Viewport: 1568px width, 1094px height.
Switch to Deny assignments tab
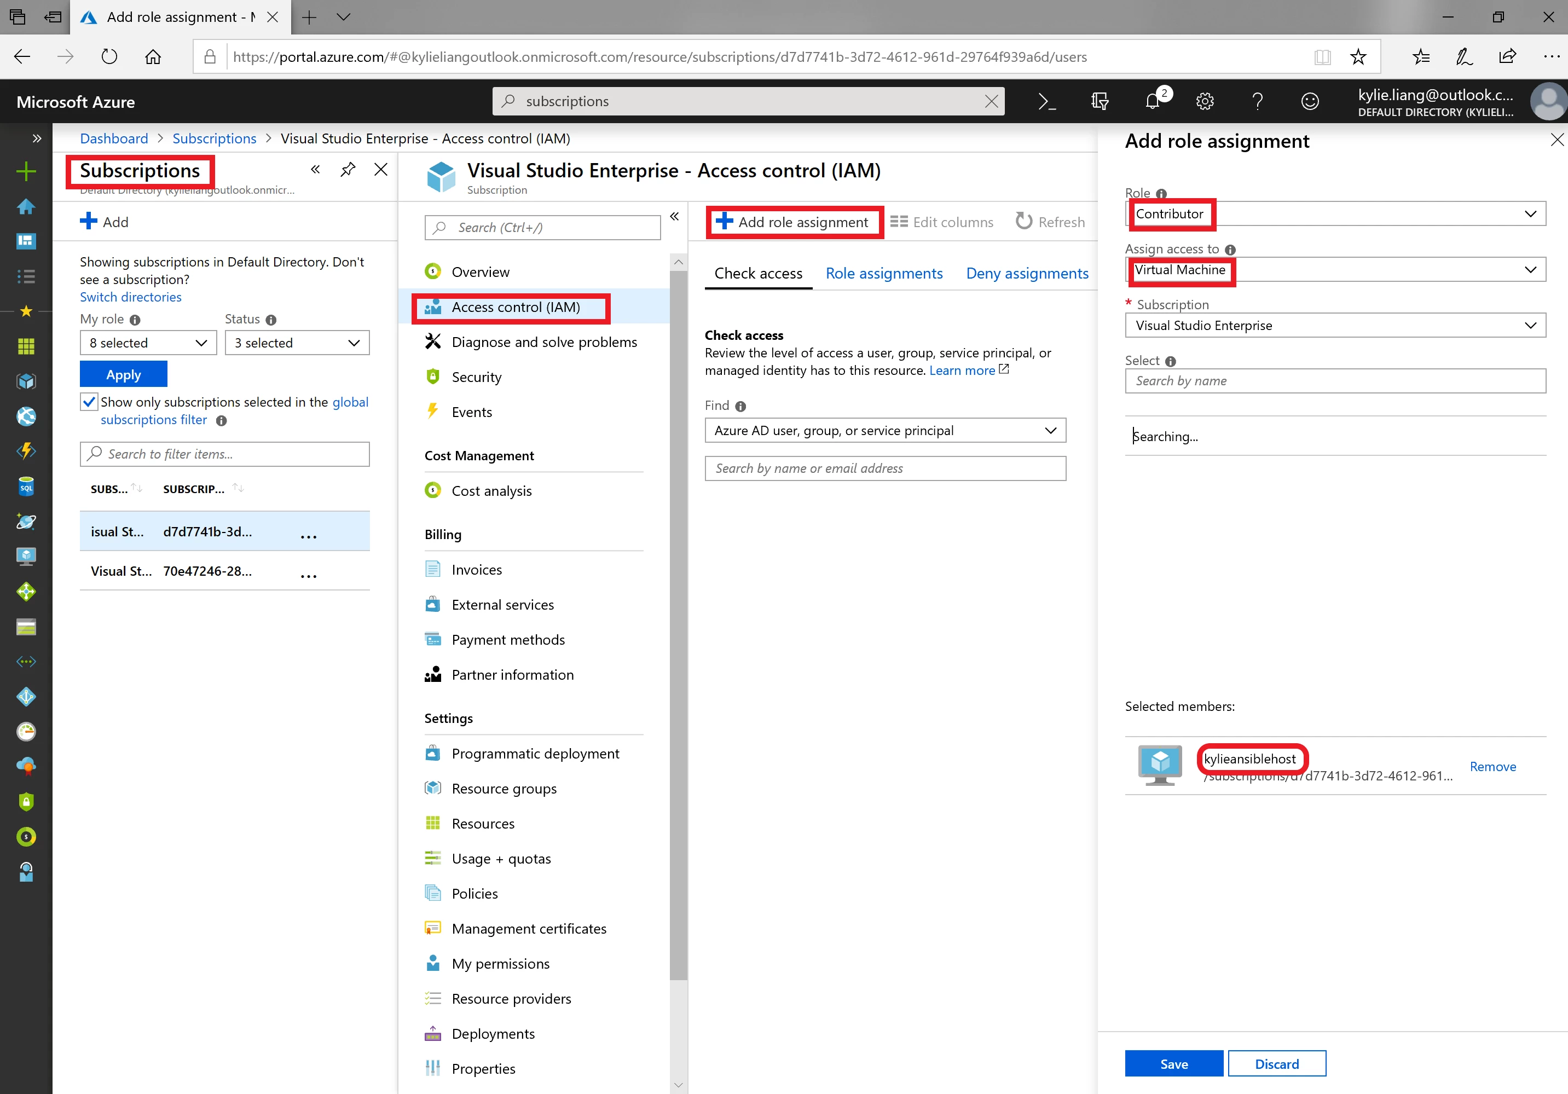pyautogui.click(x=1027, y=273)
